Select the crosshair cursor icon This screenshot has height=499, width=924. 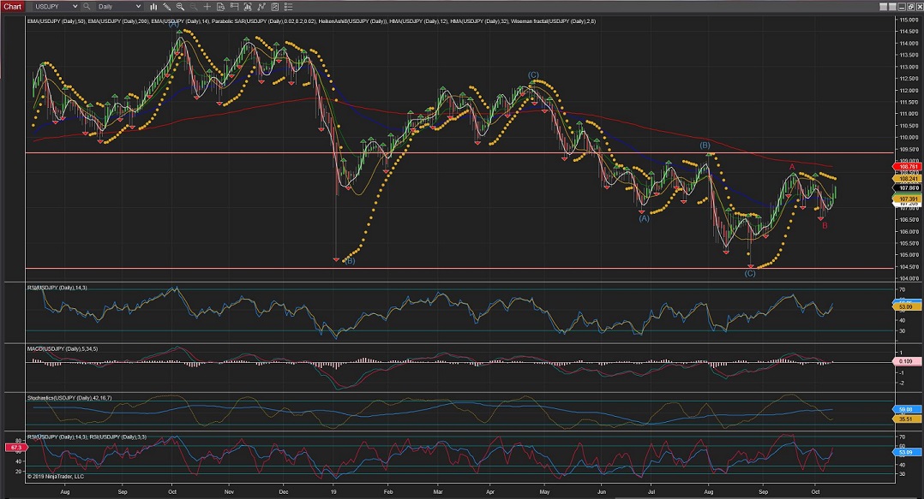207,6
